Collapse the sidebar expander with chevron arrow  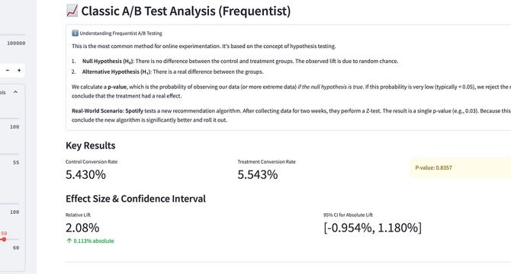(x=15, y=92)
